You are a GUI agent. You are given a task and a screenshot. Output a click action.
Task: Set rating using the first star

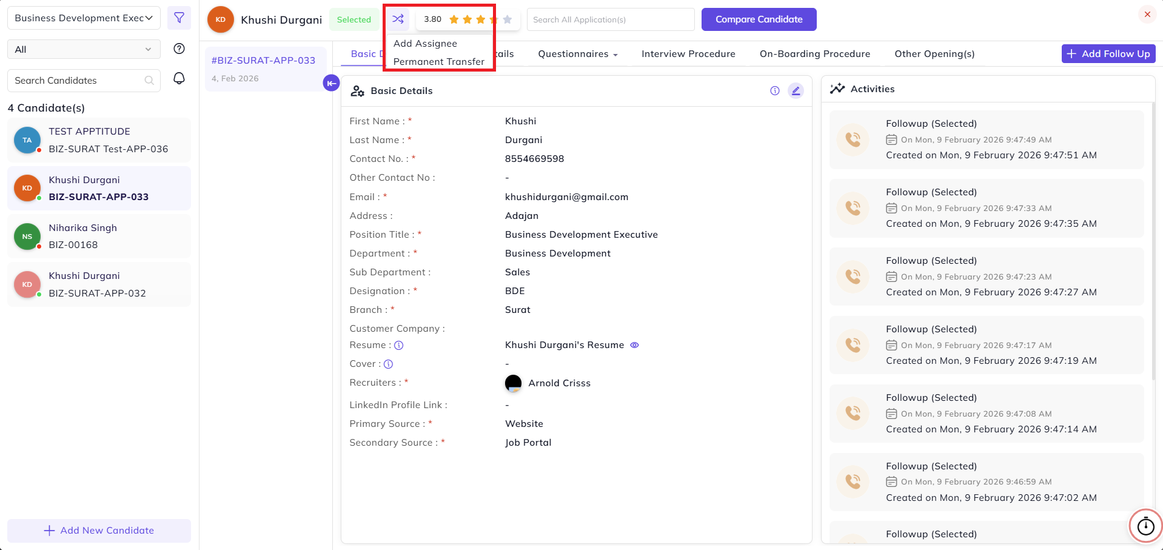pyautogui.click(x=454, y=19)
